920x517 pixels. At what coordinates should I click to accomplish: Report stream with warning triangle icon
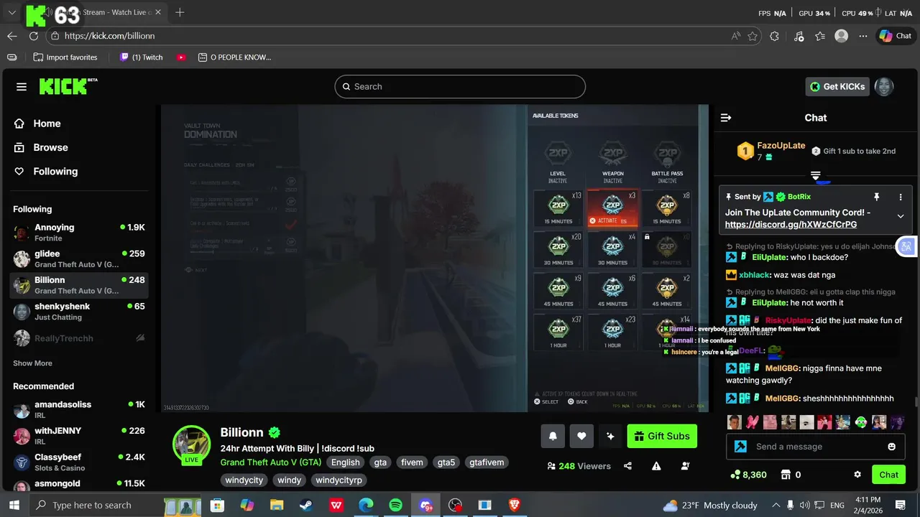[656, 466]
